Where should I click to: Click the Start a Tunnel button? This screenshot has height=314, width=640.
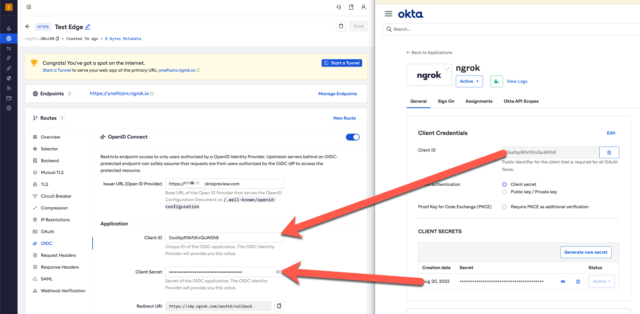pyautogui.click(x=342, y=63)
